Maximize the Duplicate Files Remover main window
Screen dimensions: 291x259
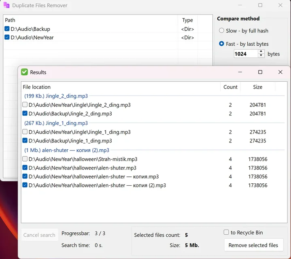click(260, 5)
